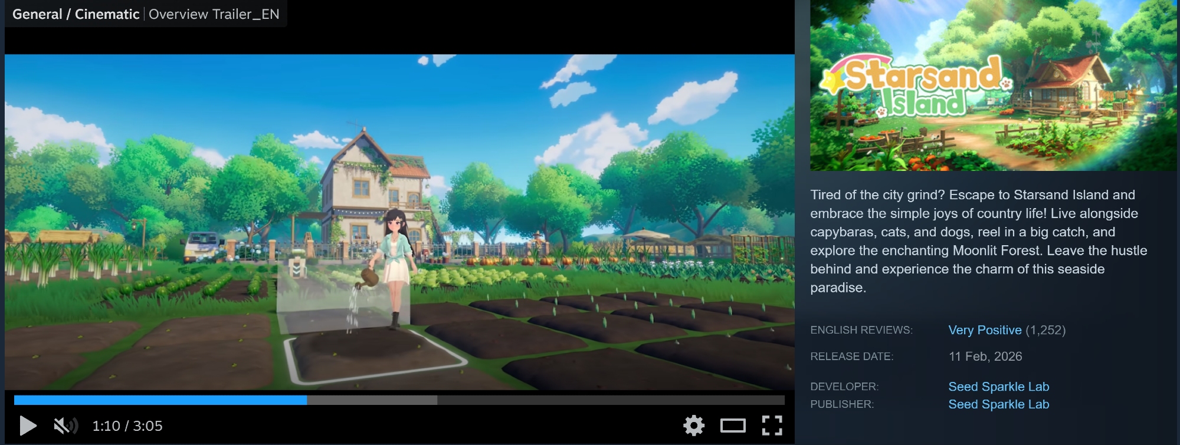The width and height of the screenshot is (1180, 445).
Task: Unmute the video with the speaker icon
Action: [x=65, y=426]
